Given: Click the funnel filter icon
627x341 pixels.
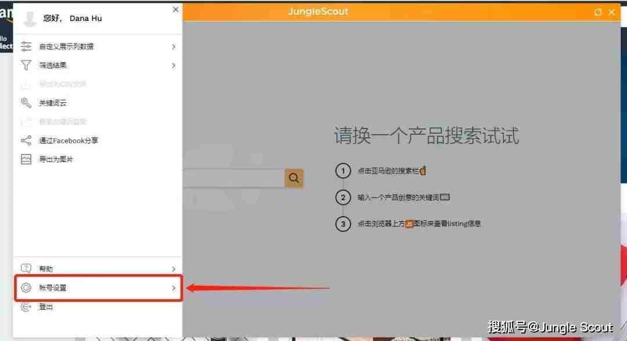Looking at the screenshot, I should (x=26, y=65).
